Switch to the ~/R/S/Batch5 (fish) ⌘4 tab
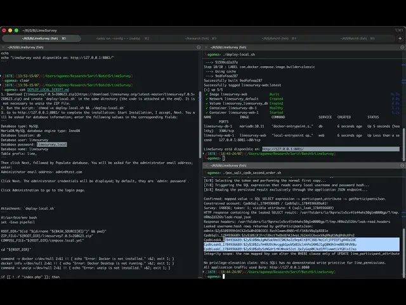The height and width of the screenshot is (305, 406). coord(279,38)
